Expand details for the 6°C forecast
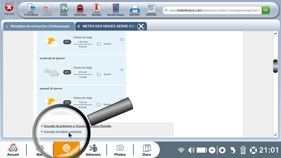Viewport: 281px width, 158px height. click(x=121, y=39)
